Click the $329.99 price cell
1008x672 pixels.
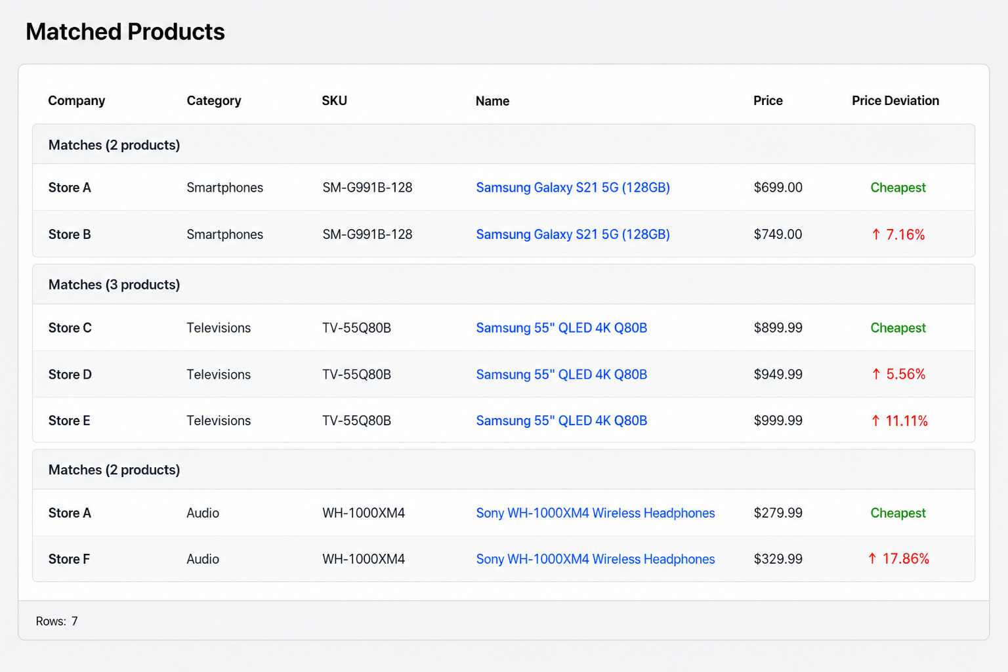[x=778, y=559]
